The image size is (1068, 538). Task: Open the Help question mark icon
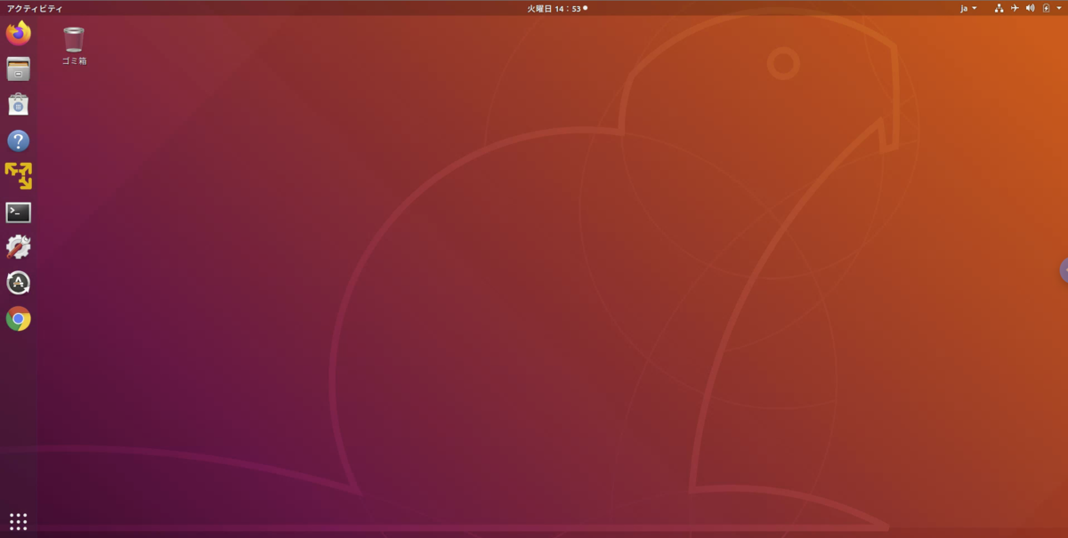19,141
